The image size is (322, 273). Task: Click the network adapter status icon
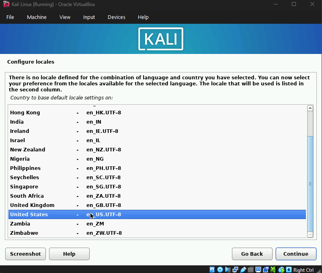point(235,269)
